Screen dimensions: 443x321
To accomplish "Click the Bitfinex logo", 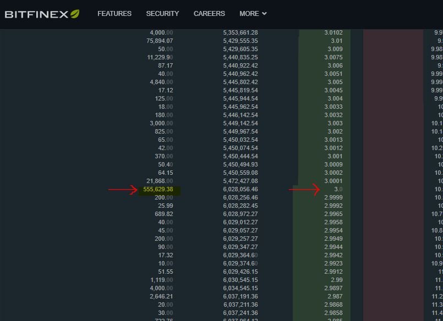I will tap(42, 14).
